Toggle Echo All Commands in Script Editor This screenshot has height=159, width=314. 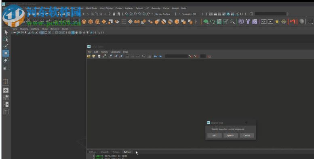pyautogui.click(x=144, y=56)
